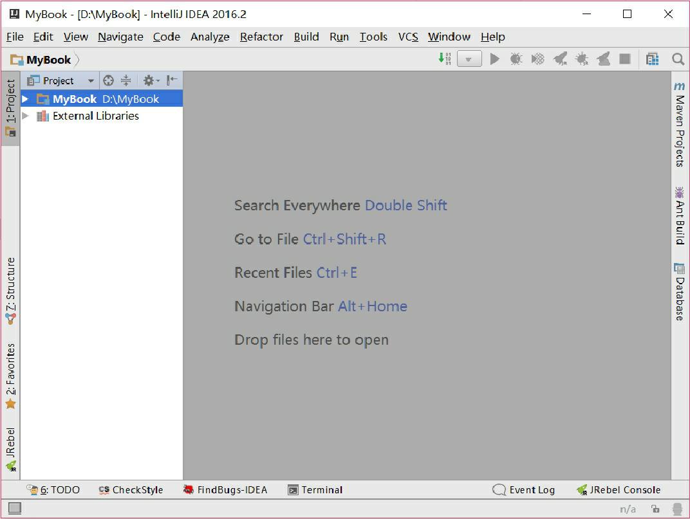The image size is (690, 519).
Task: Open the VCS menu
Action: click(408, 37)
